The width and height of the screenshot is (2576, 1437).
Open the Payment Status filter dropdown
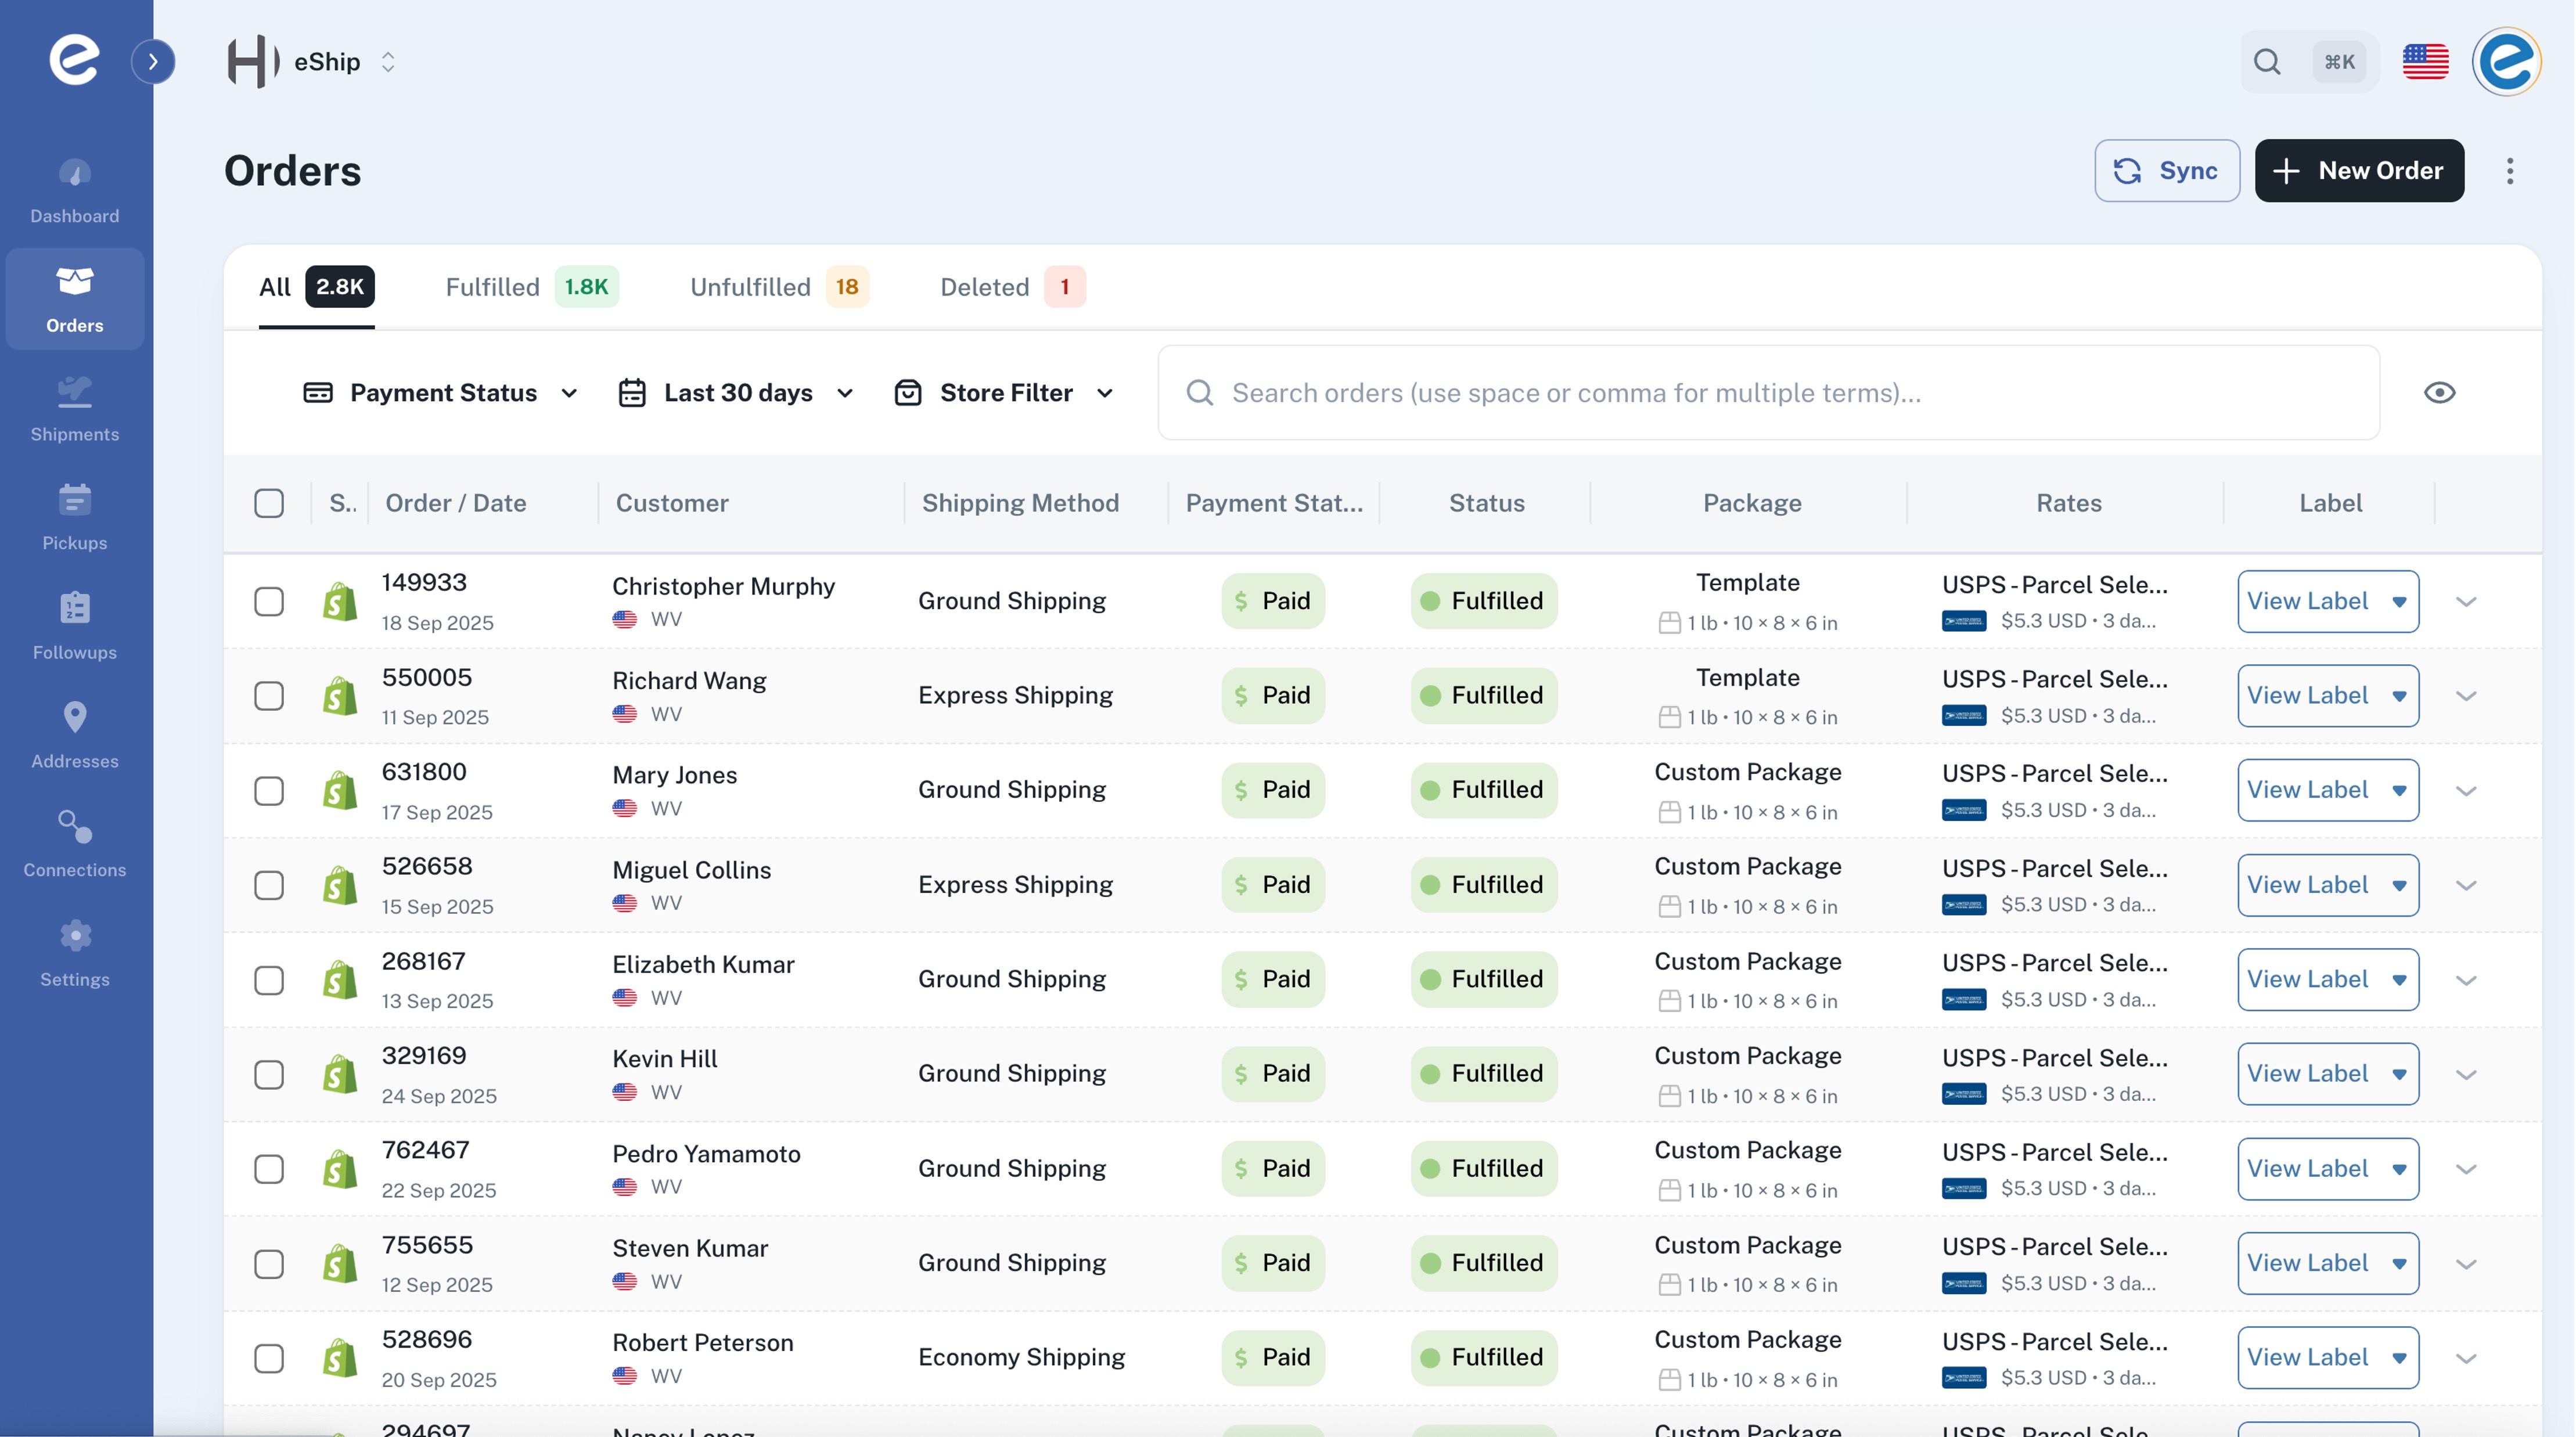click(440, 392)
